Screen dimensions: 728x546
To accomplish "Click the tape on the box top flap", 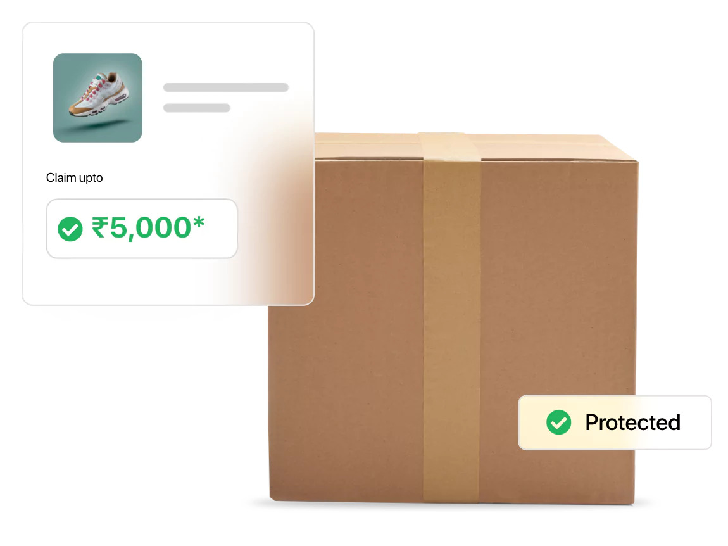I will coord(448,146).
